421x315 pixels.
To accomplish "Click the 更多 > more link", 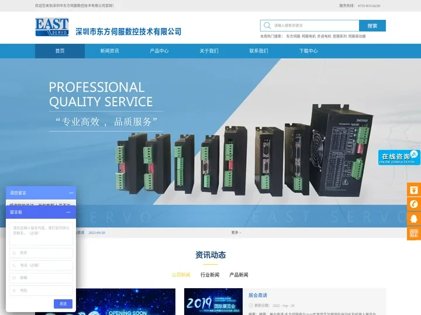I will (x=236, y=233).
